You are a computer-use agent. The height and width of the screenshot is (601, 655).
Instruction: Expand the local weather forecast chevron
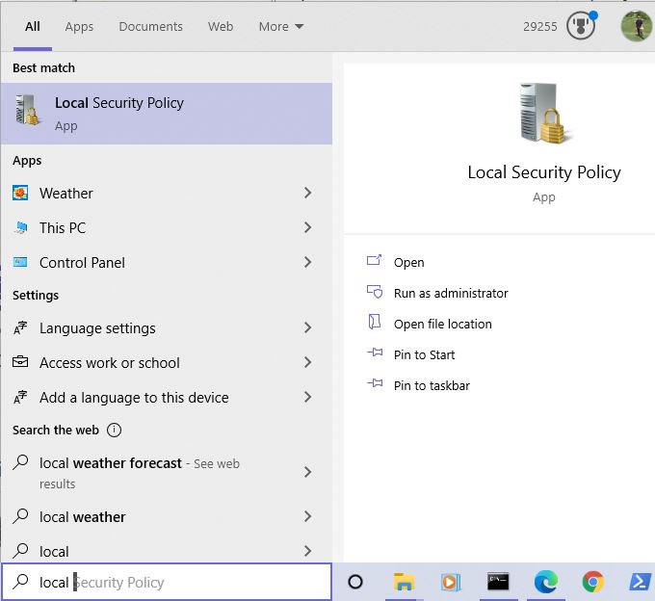(x=308, y=472)
